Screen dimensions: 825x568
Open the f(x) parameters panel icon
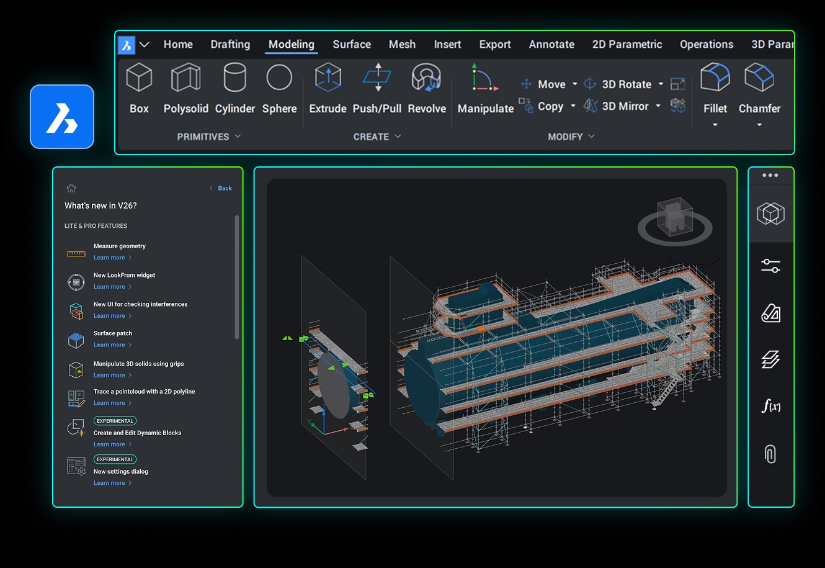point(770,406)
